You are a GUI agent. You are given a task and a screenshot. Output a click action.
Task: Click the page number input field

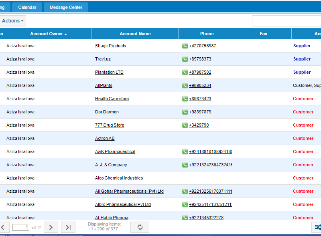click(x=21, y=228)
